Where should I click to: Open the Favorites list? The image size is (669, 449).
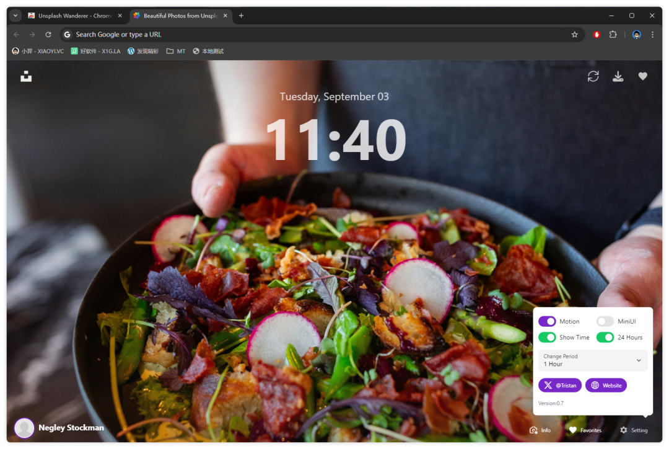click(585, 430)
